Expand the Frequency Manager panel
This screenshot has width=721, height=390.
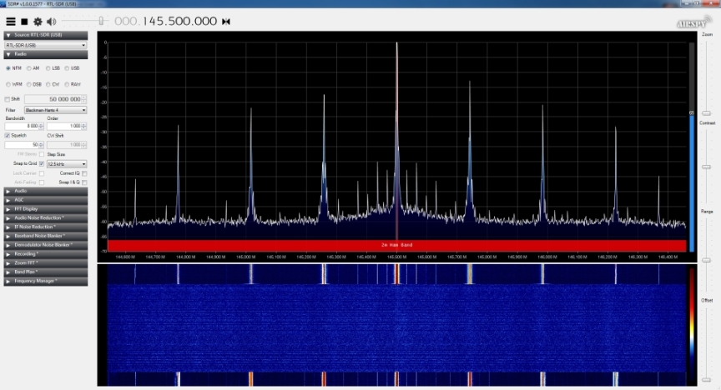click(x=45, y=281)
